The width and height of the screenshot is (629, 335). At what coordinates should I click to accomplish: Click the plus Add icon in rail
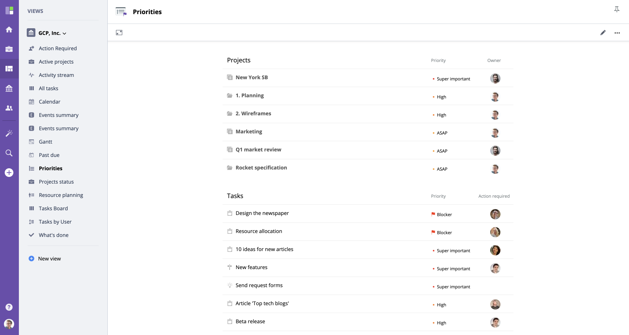click(x=9, y=173)
